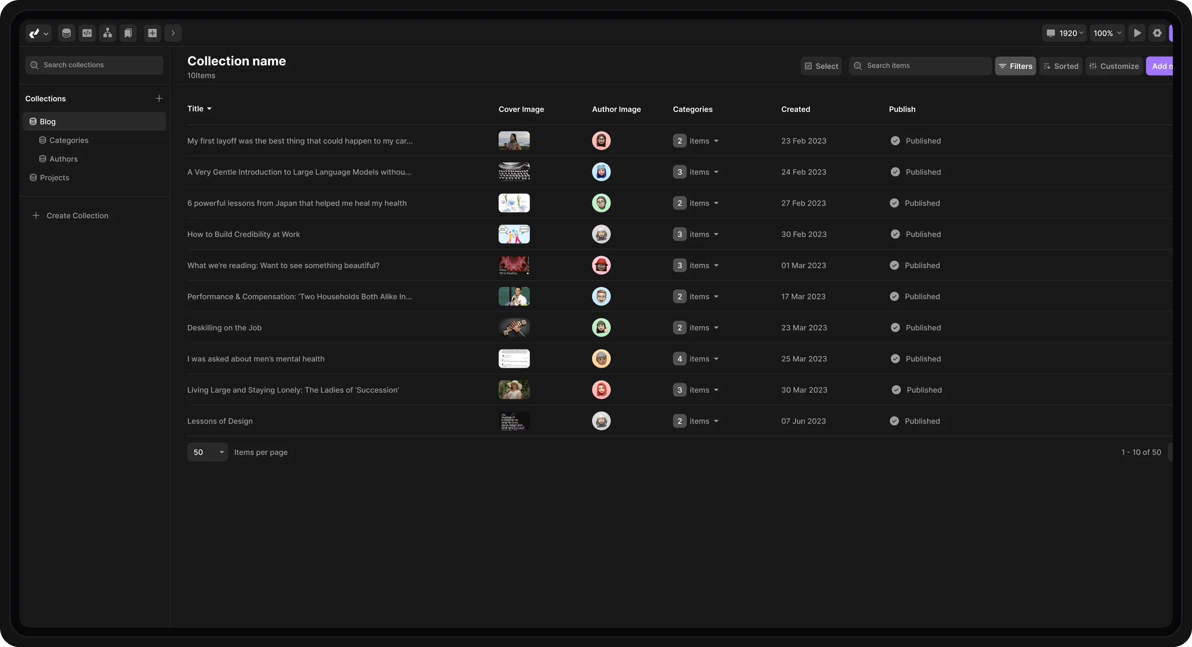Open post 'How to Build Credibility at Work'
Image resolution: width=1192 pixels, height=647 pixels.
[x=244, y=235]
